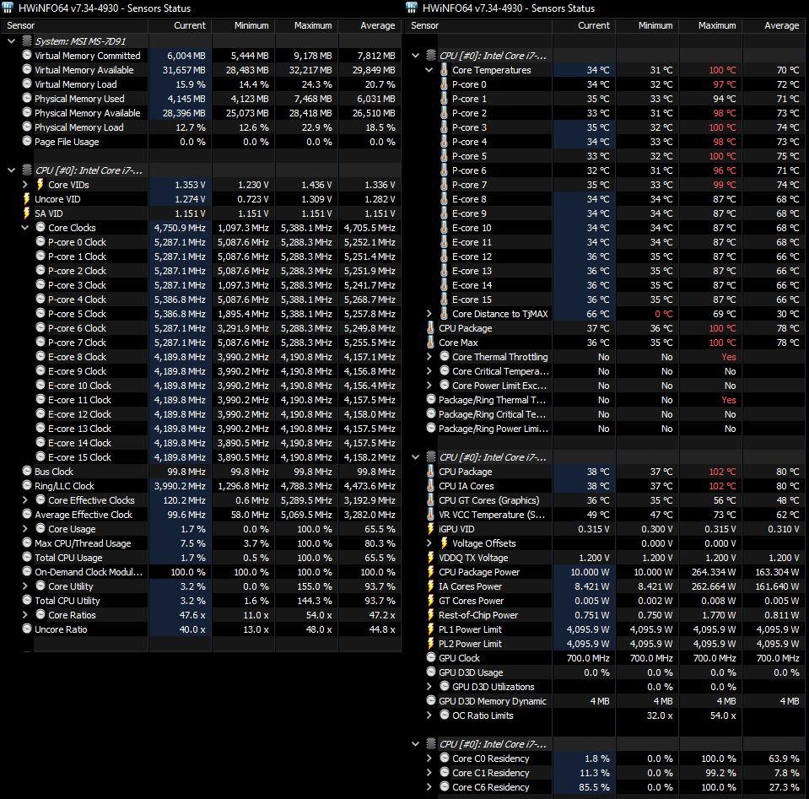Viewport: 809px width, 799px height.
Task: Click the Maximum column header in right window
Action: point(710,25)
